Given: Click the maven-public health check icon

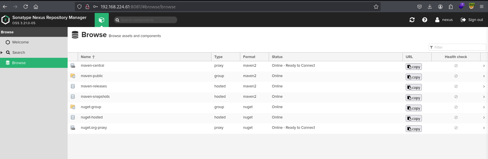Looking at the screenshot, I should pyautogui.click(x=456, y=76).
